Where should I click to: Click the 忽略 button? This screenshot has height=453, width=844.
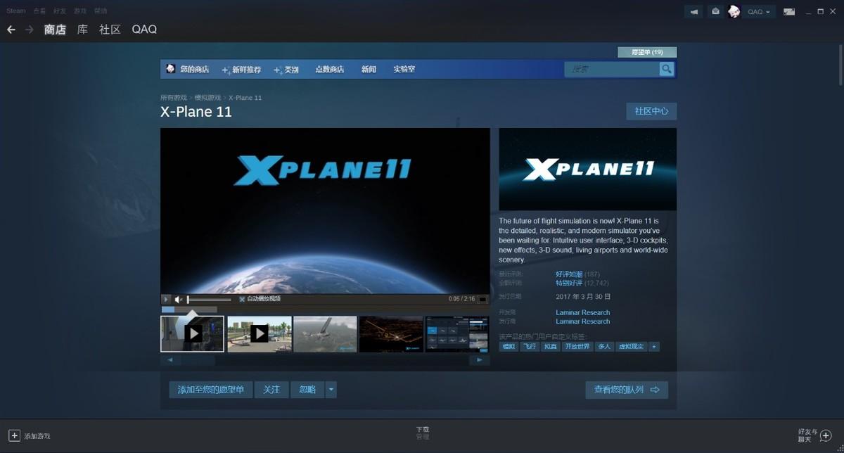point(307,390)
